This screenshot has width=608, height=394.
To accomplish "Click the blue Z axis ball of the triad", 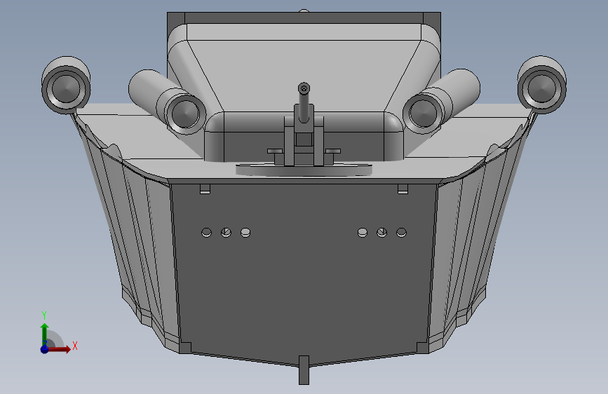I will 45,349.
